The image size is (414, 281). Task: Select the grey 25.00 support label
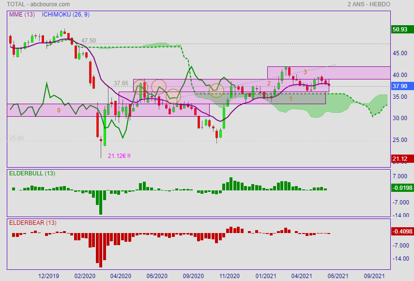click(x=16, y=138)
